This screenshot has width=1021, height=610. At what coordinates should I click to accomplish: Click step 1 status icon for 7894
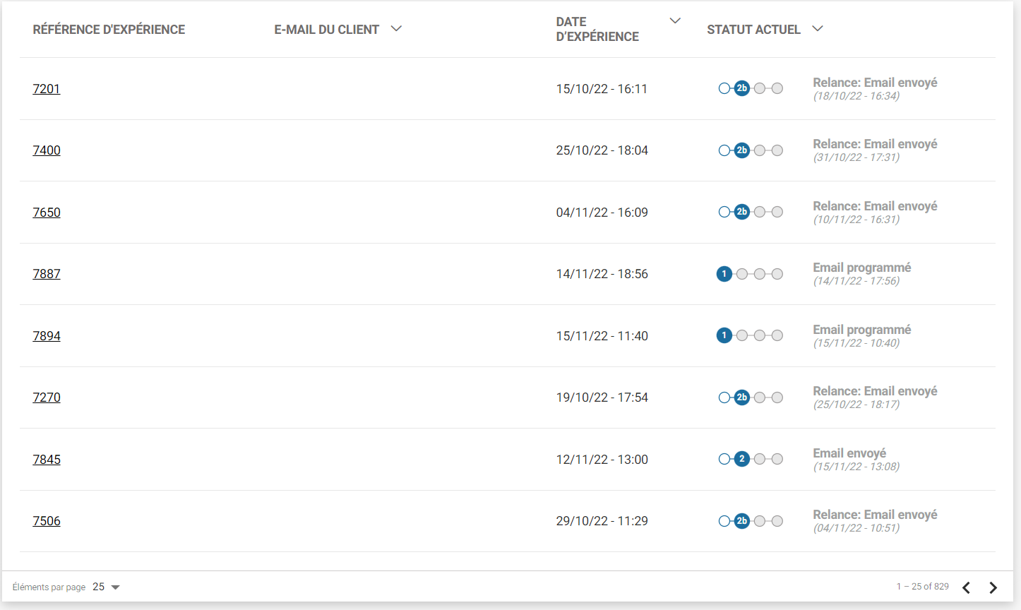coord(724,335)
